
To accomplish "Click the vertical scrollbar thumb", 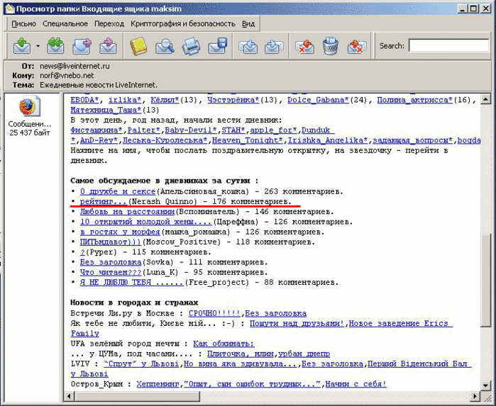I will tap(485, 281).
